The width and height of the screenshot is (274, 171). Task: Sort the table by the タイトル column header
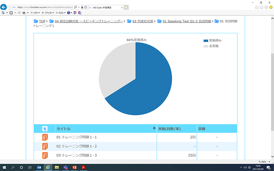[x=64, y=129]
